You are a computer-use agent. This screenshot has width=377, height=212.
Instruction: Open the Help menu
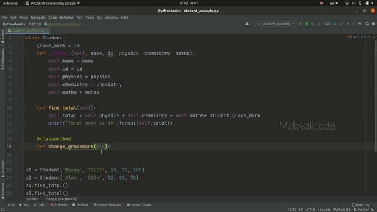click(124, 18)
